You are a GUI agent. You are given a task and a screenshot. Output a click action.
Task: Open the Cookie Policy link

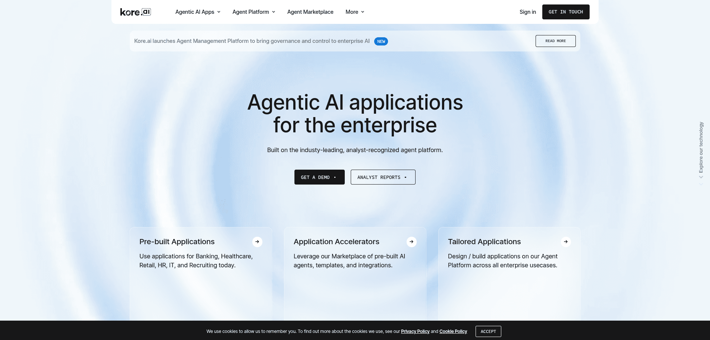pyautogui.click(x=453, y=331)
